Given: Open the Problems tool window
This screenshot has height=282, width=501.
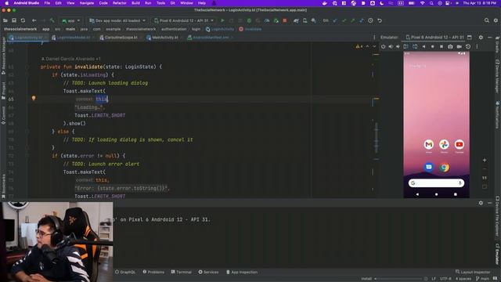Looking at the screenshot, I should pyautogui.click(x=153, y=272).
